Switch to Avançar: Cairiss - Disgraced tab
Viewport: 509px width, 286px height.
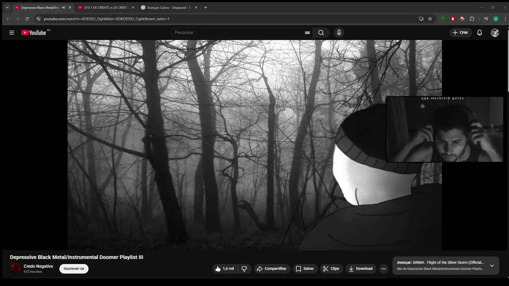(x=169, y=8)
